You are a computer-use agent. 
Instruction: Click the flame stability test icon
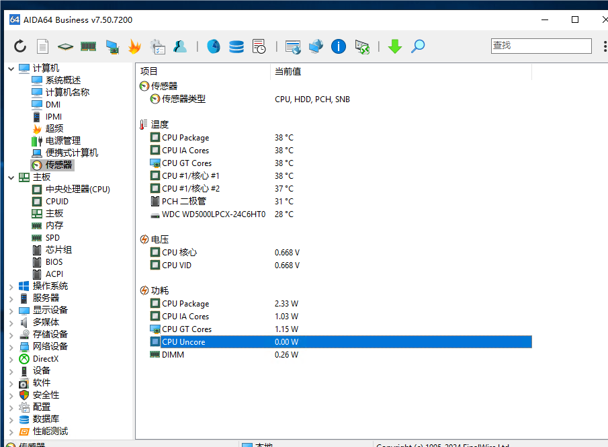(x=134, y=46)
